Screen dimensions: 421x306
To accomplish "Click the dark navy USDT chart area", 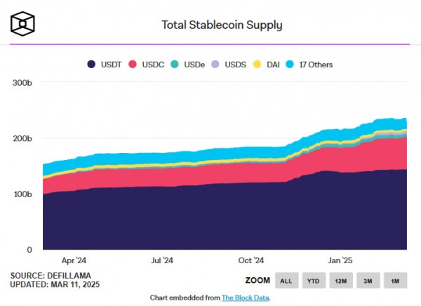I will click(210, 218).
